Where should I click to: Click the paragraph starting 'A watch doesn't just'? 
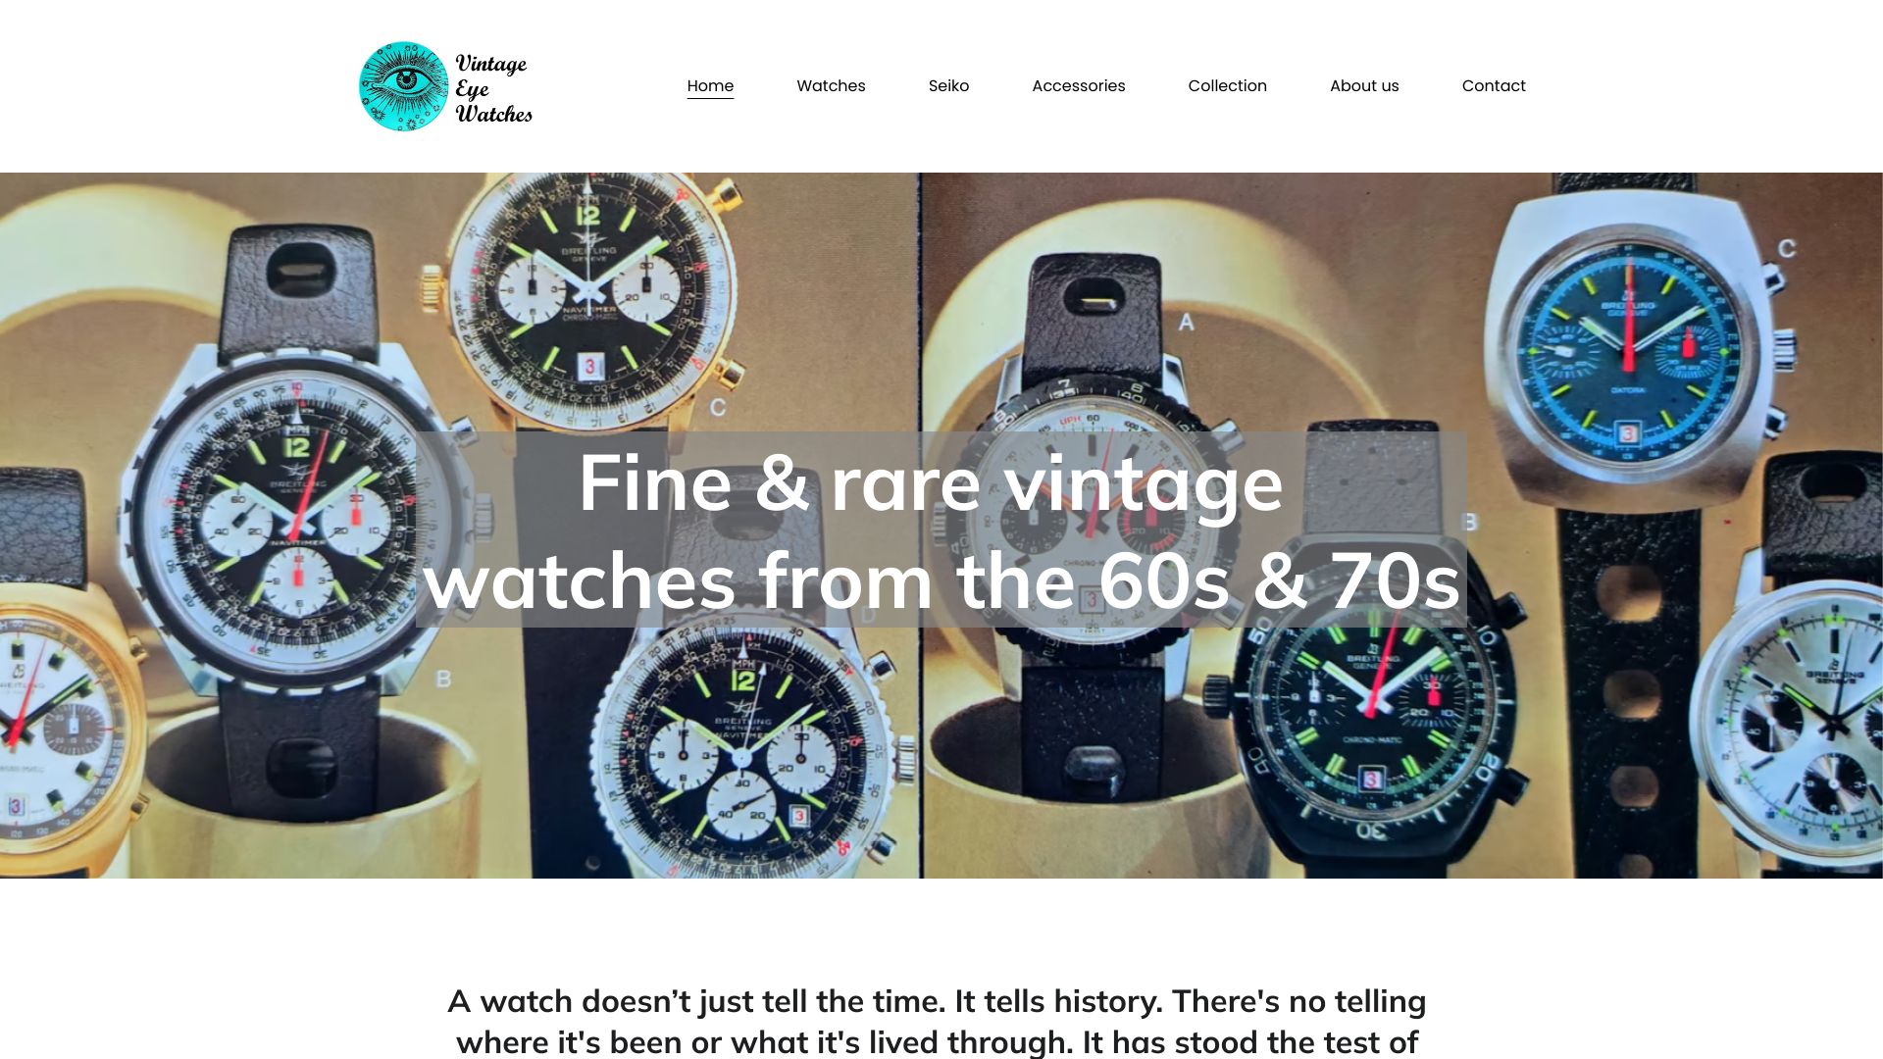pyautogui.click(x=937, y=1021)
